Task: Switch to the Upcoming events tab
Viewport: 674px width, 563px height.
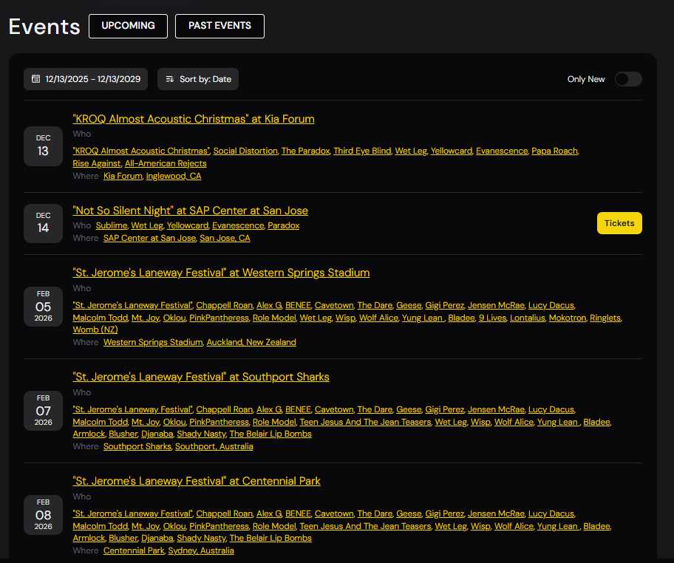Action: (128, 26)
